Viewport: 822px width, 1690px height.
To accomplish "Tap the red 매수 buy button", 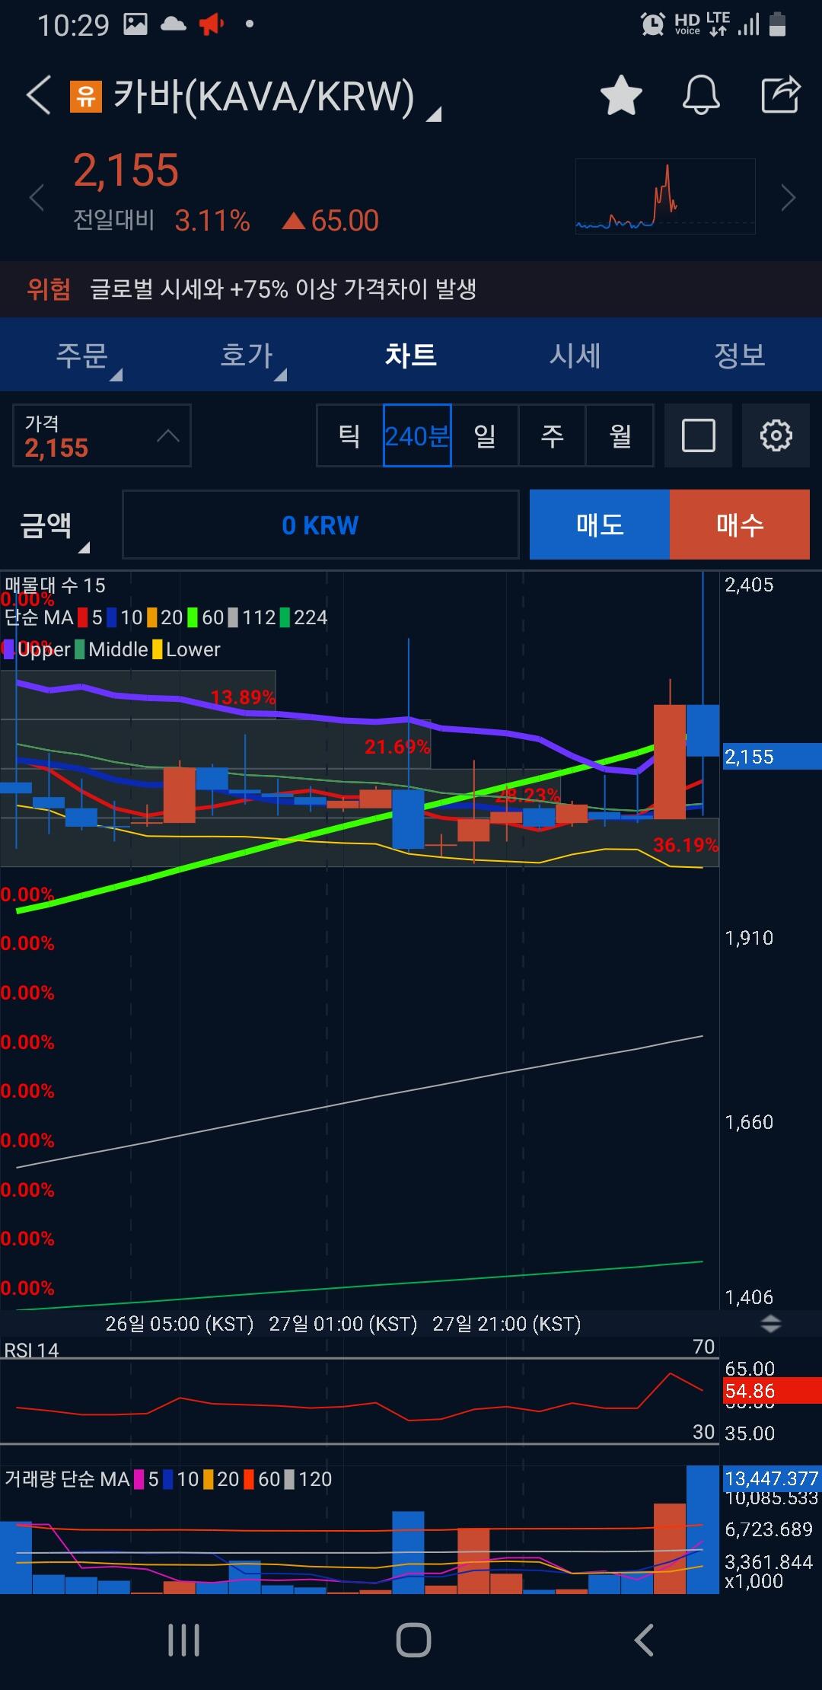I will [x=740, y=525].
